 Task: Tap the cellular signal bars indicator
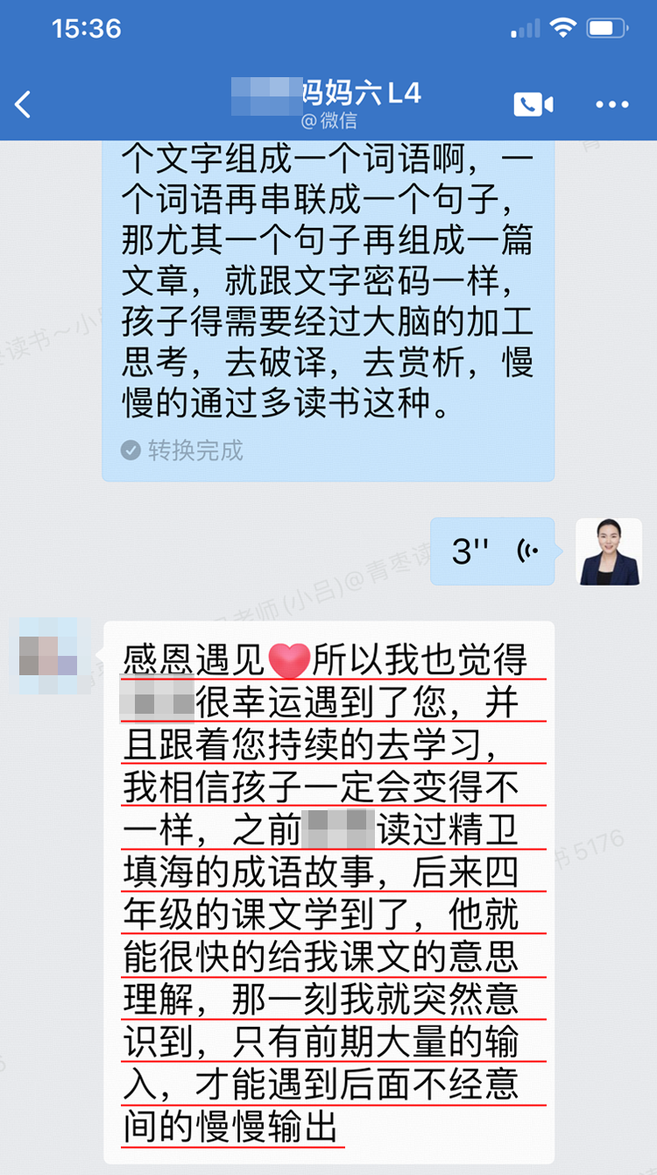point(526,29)
